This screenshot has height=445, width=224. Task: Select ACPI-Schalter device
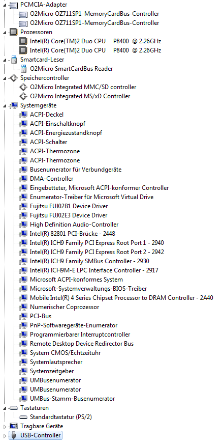coord(48,142)
